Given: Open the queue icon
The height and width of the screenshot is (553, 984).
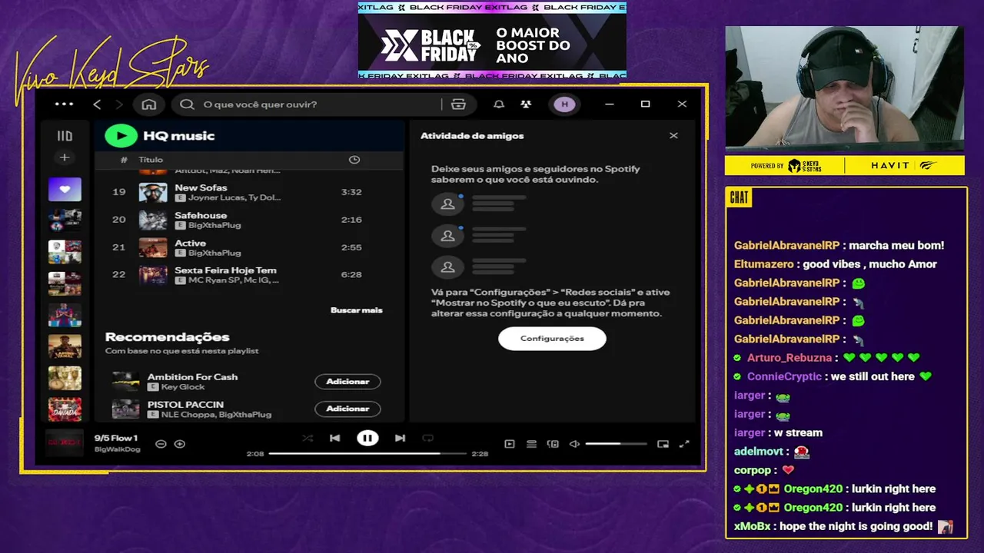Looking at the screenshot, I should (531, 444).
